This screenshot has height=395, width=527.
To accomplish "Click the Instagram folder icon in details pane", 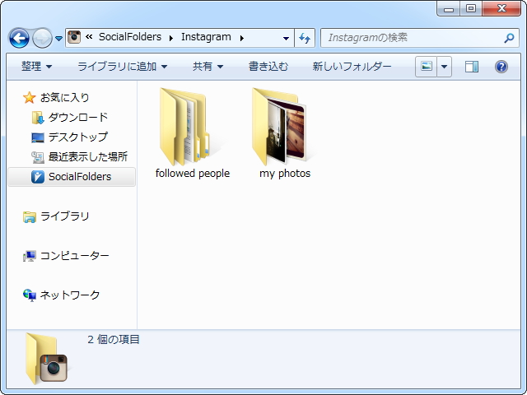I will [x=46, y=359].
